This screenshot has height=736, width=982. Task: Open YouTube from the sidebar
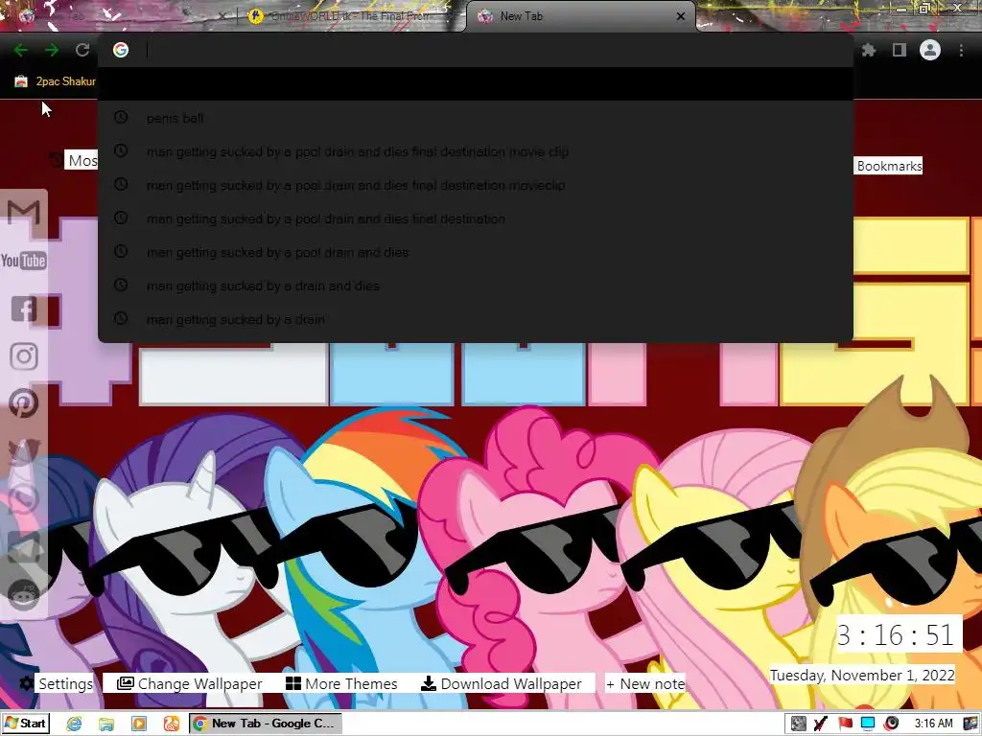click(24, 261)
